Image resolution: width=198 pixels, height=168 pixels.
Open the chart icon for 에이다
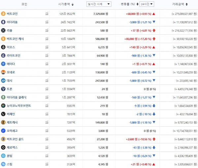47,64
